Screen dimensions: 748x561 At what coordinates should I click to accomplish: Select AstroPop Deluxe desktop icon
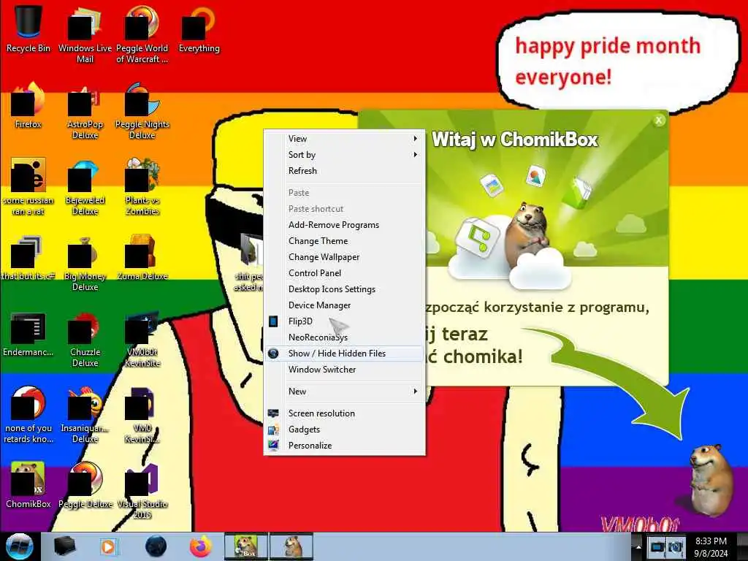85,110
